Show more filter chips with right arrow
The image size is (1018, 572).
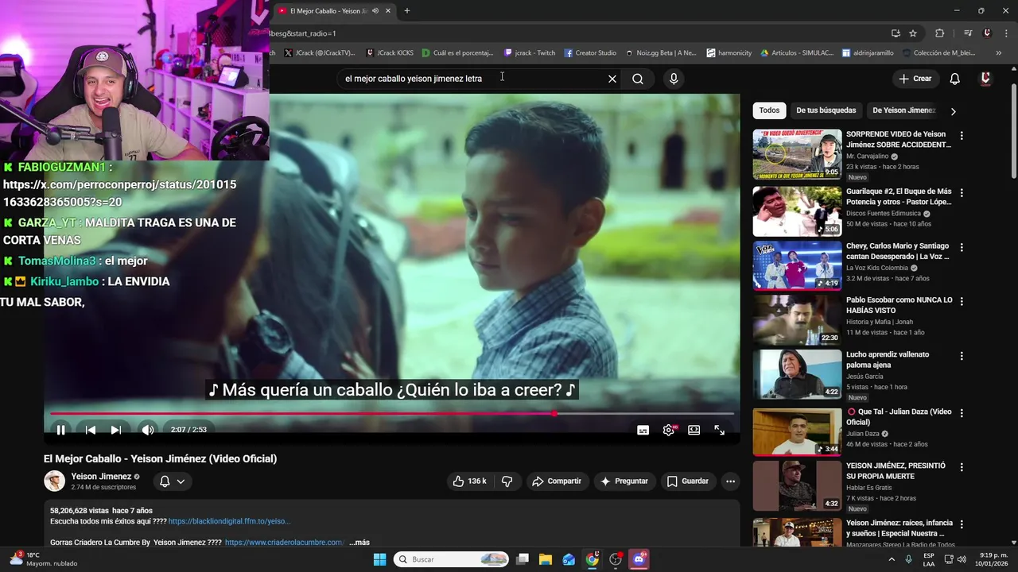pos(953,111)
